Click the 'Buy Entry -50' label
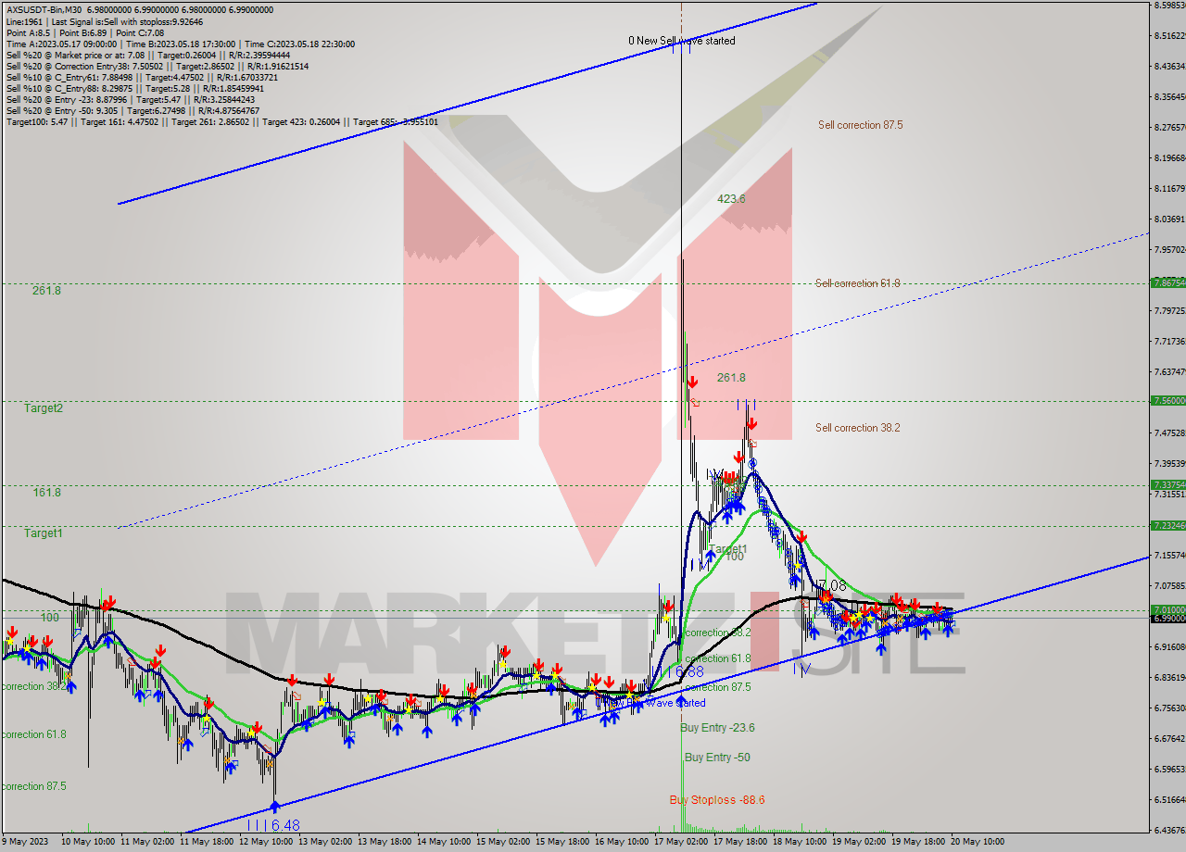 (717, 758)
